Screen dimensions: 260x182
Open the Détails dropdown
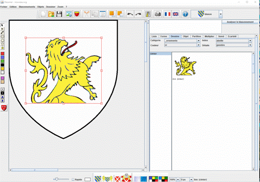tap(250, 45)
